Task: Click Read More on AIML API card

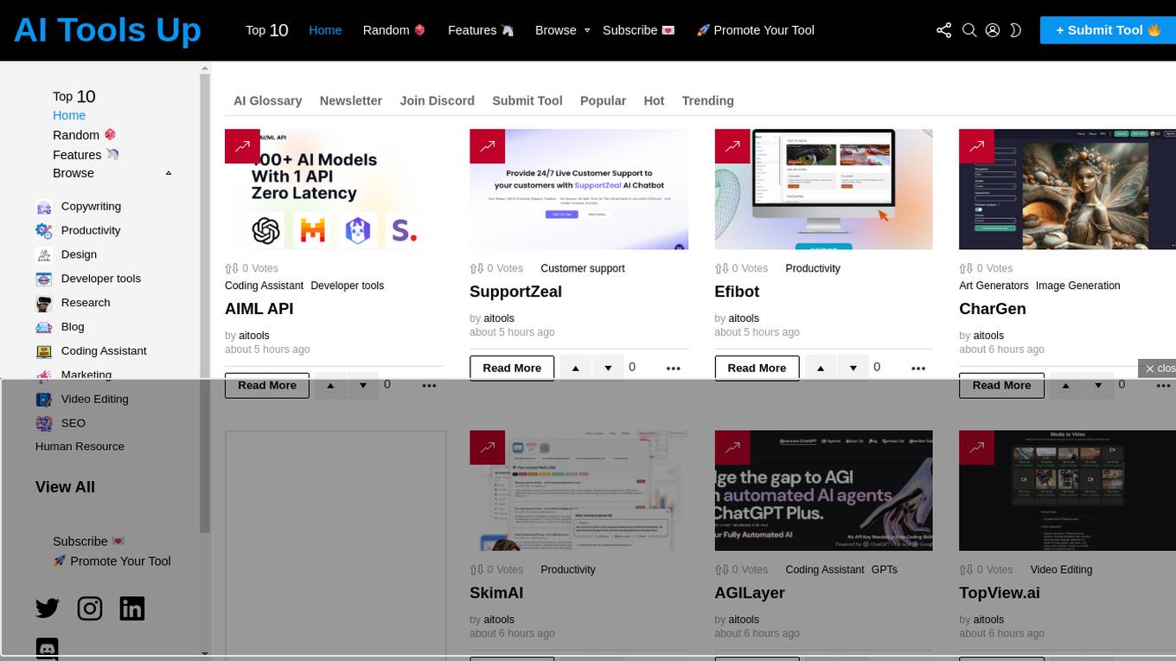Action: [267, 385]
